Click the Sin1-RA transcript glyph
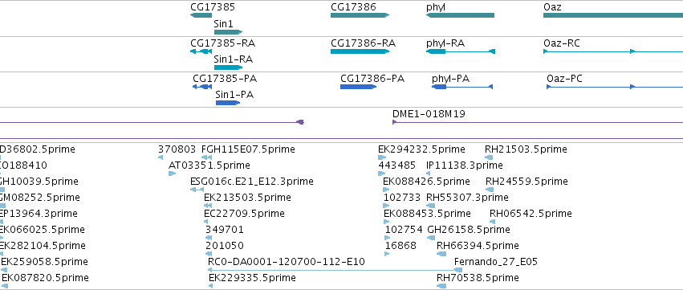This screenshot has height=290, width=683. [228, 67]
